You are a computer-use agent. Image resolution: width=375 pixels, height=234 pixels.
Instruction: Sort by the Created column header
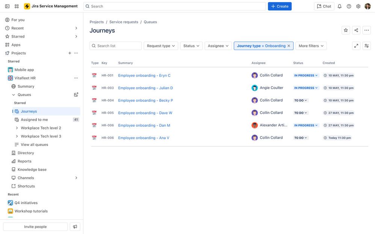coord(329,63)
